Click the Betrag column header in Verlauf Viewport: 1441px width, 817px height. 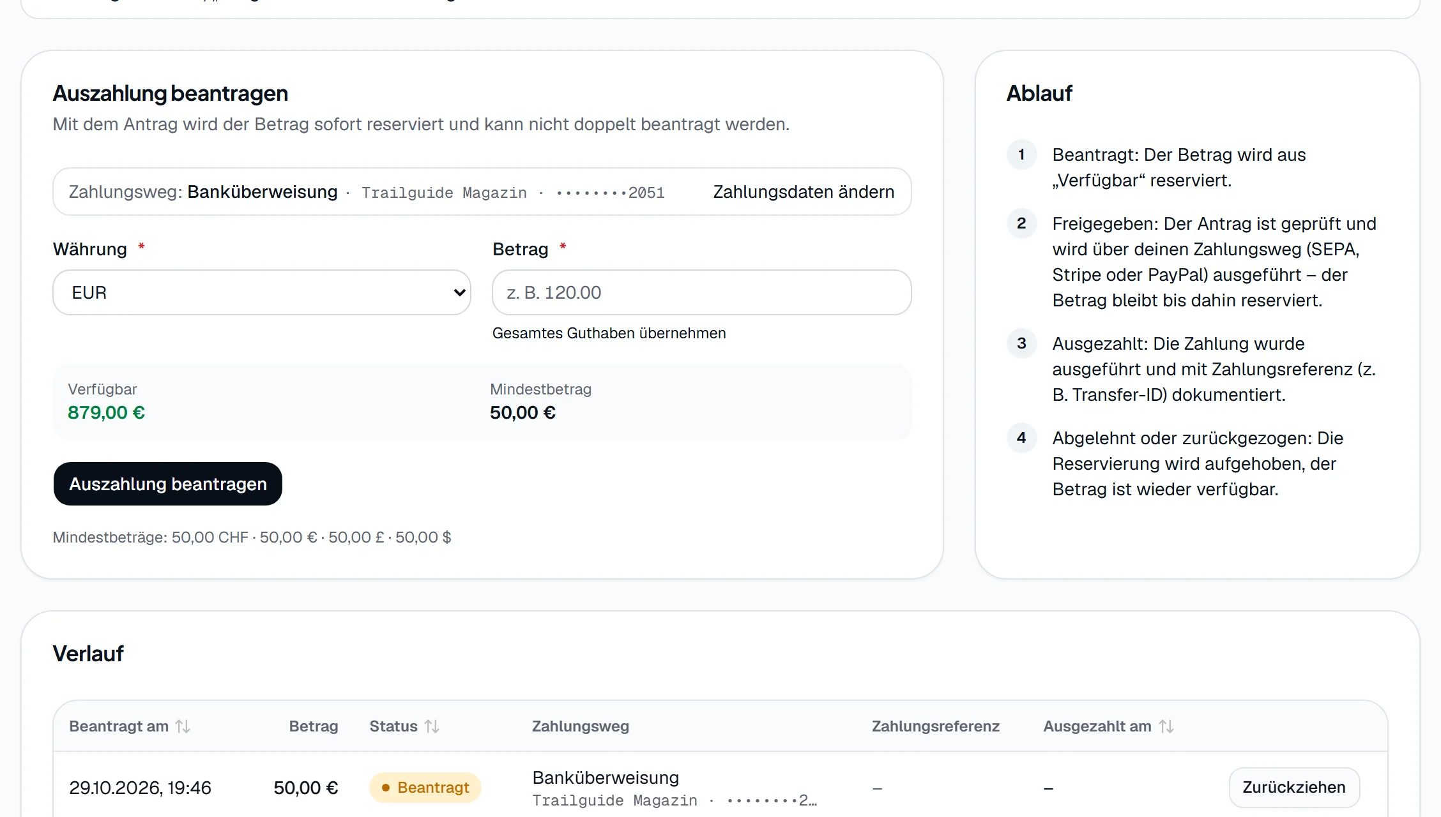314,726
